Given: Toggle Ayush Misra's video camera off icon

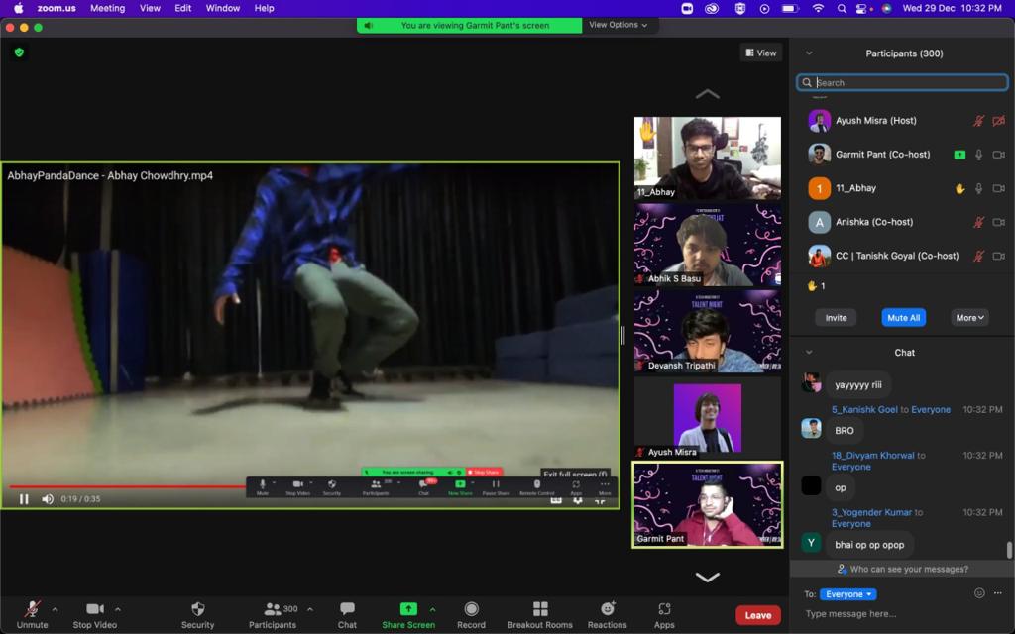Looking at the screenshot, I should (x=999, y=120).
